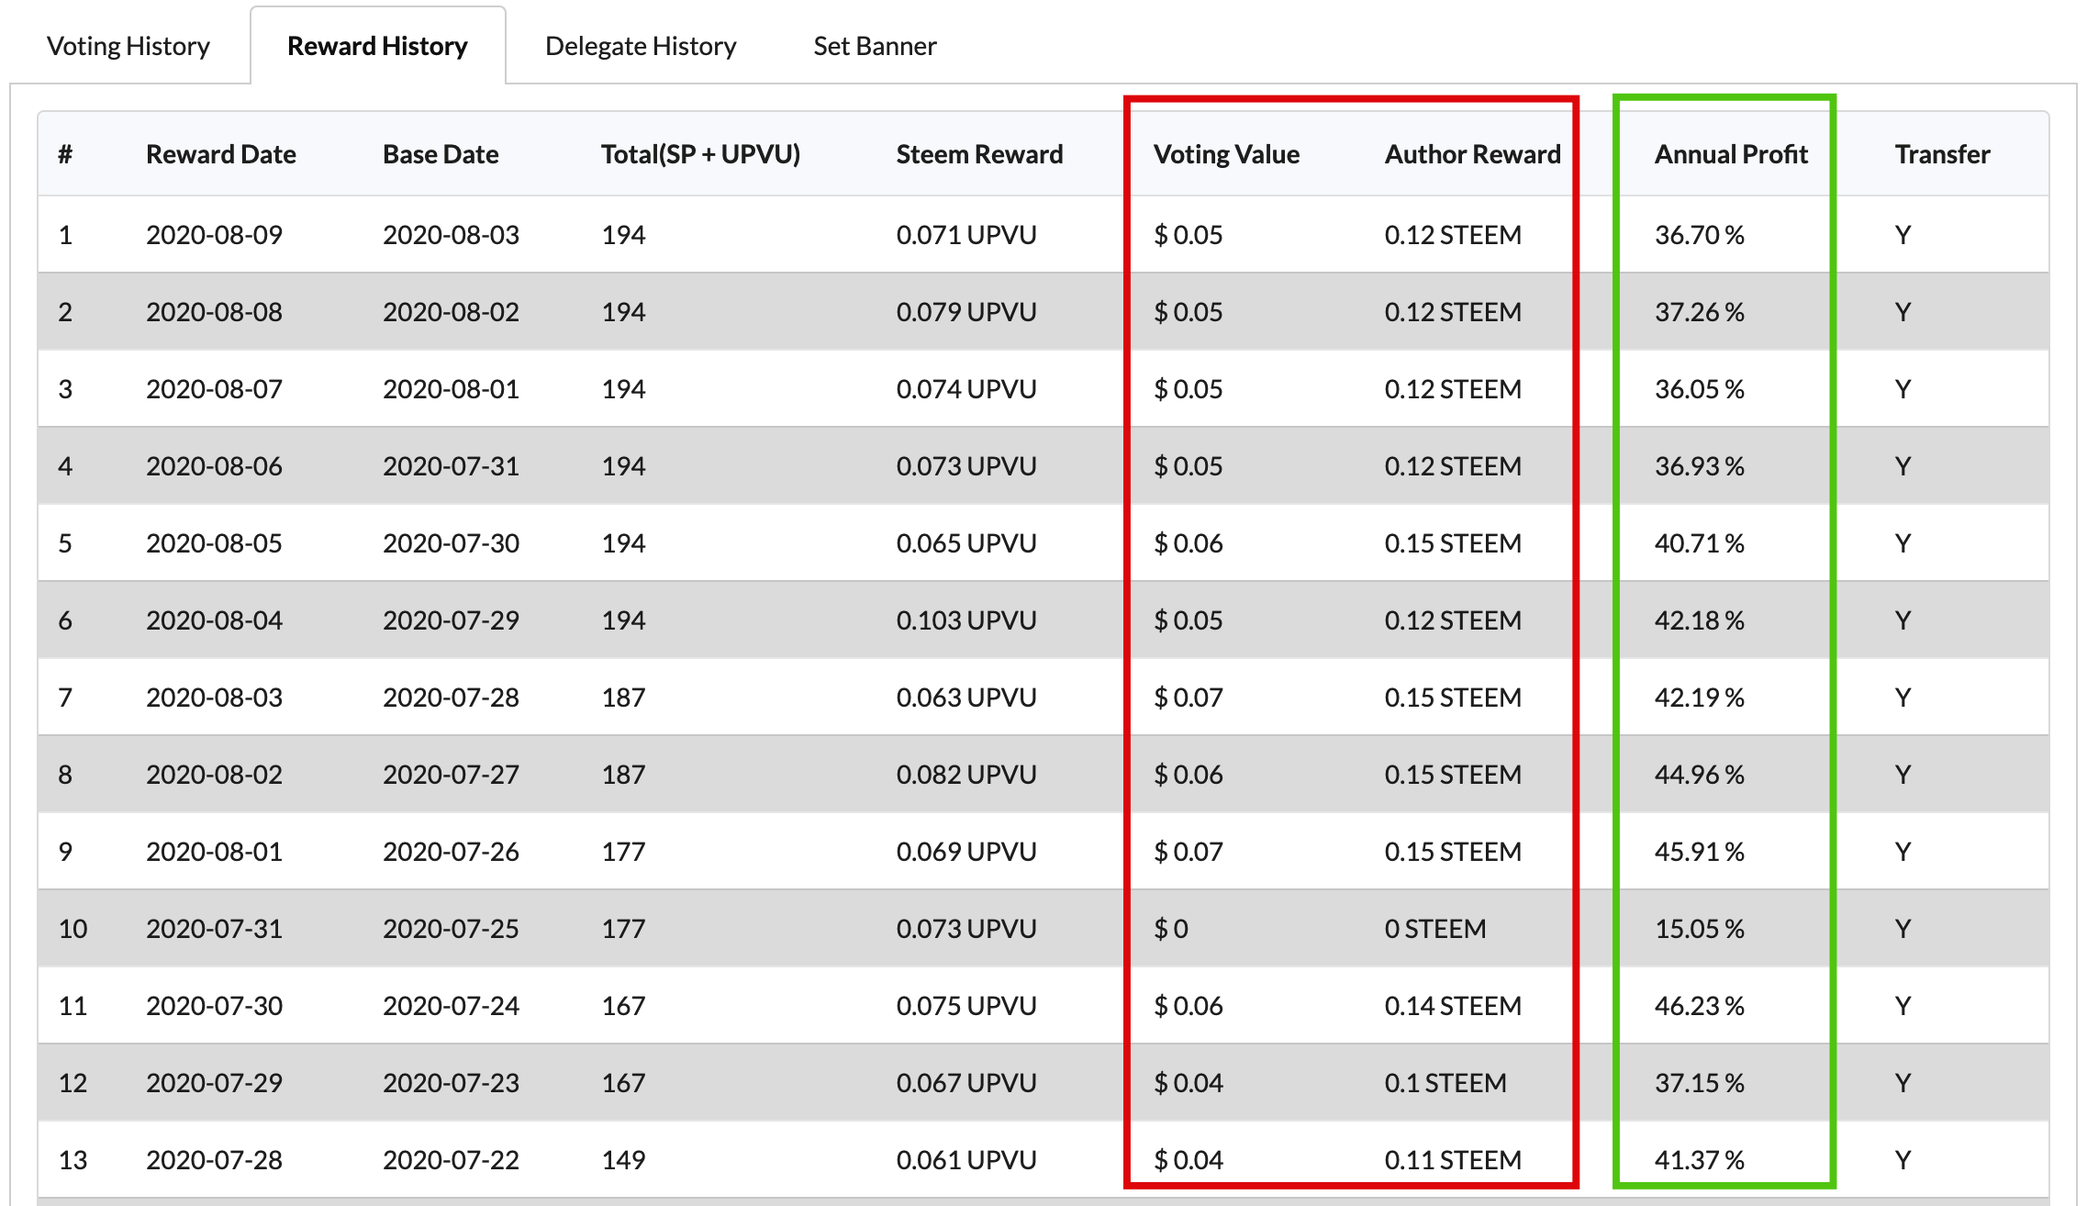Select the row dated 2020-08-09

point(214,235)
